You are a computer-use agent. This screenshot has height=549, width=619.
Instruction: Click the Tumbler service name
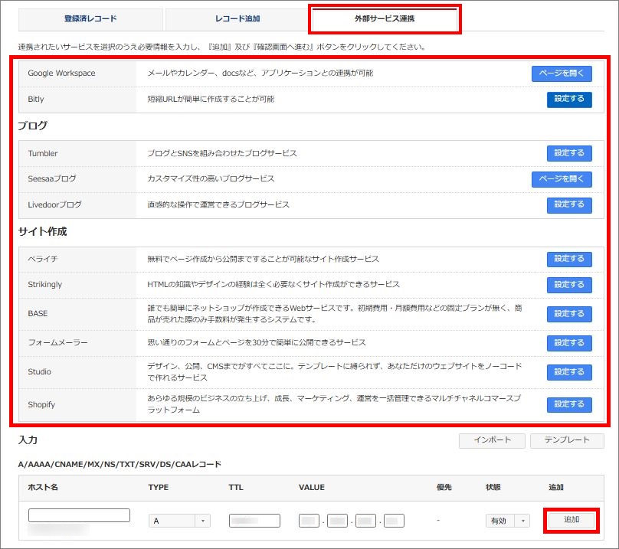pyautogui.click(x=43, y=153)
